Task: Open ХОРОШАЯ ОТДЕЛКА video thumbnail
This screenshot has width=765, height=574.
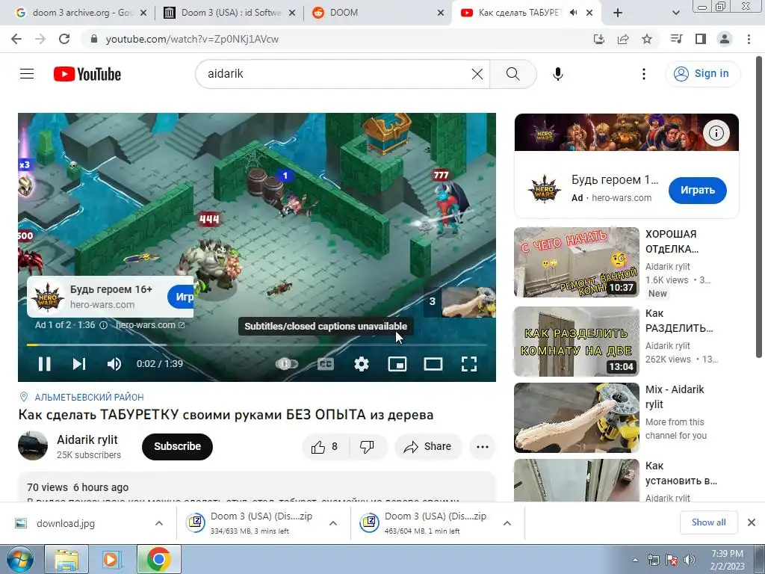Action: coord(576,262)
